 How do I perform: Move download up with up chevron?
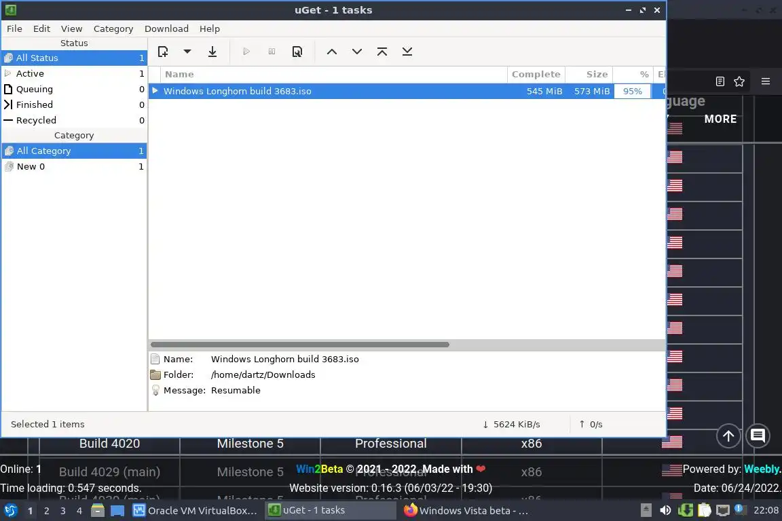click(332, 52)
